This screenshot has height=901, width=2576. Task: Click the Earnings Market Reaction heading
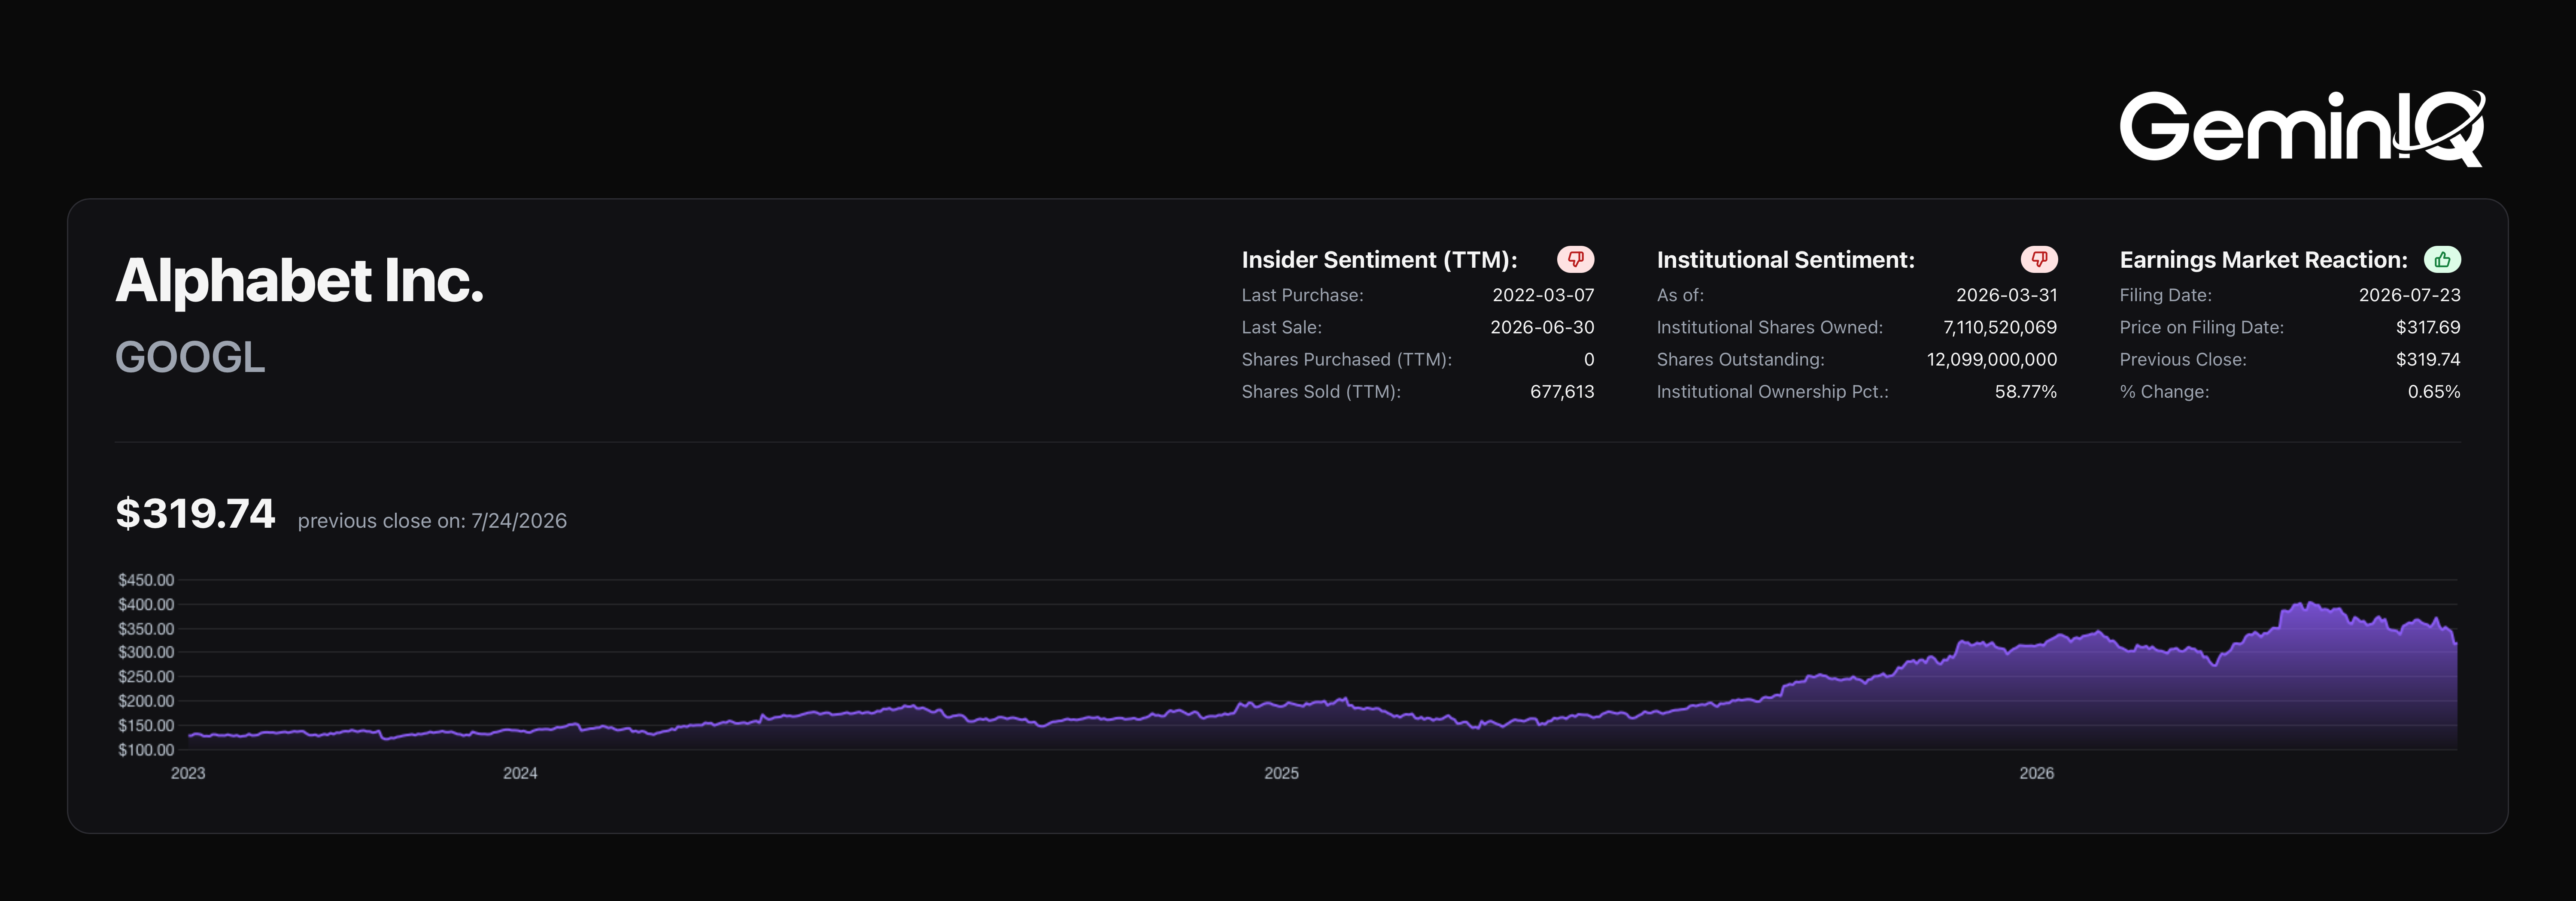tap(2263, 260)
